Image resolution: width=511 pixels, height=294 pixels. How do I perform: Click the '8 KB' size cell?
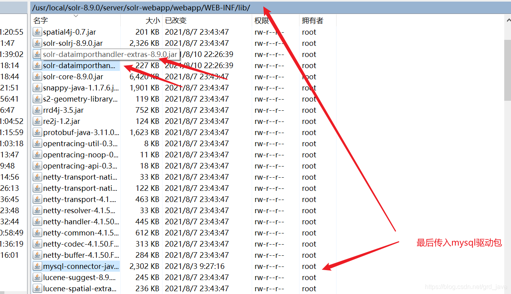[152, 143]
